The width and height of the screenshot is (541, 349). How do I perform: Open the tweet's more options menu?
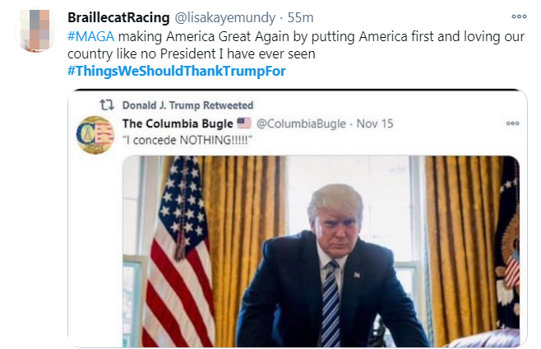(x=518, y=17)
